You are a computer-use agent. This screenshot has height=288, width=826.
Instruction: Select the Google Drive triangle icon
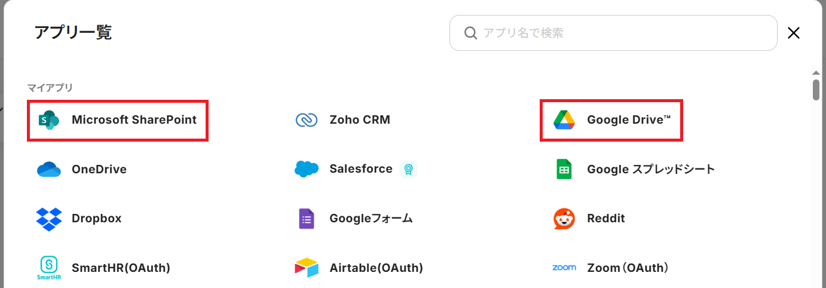pos(564,120)
